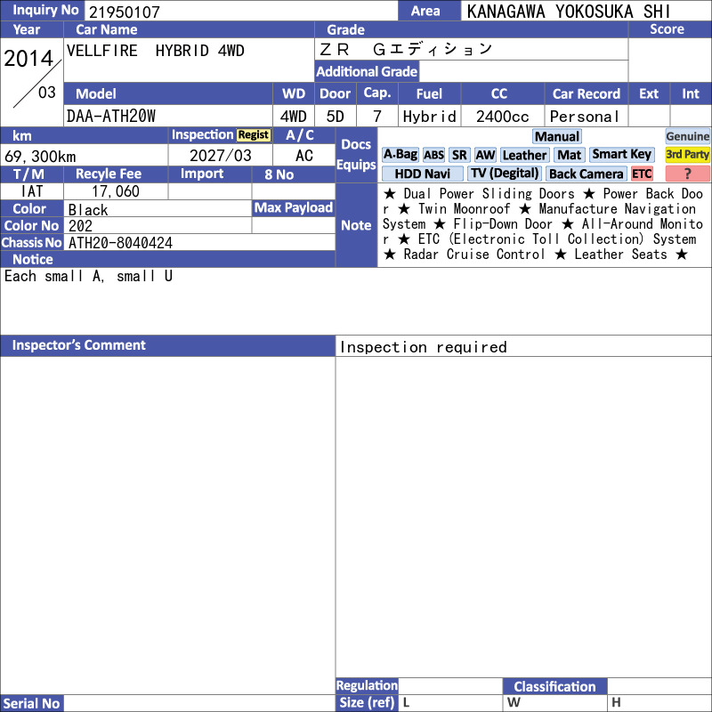Click the Twin Moonroof note text
This screenshot has width=712, height=712.
coord(464,209)
